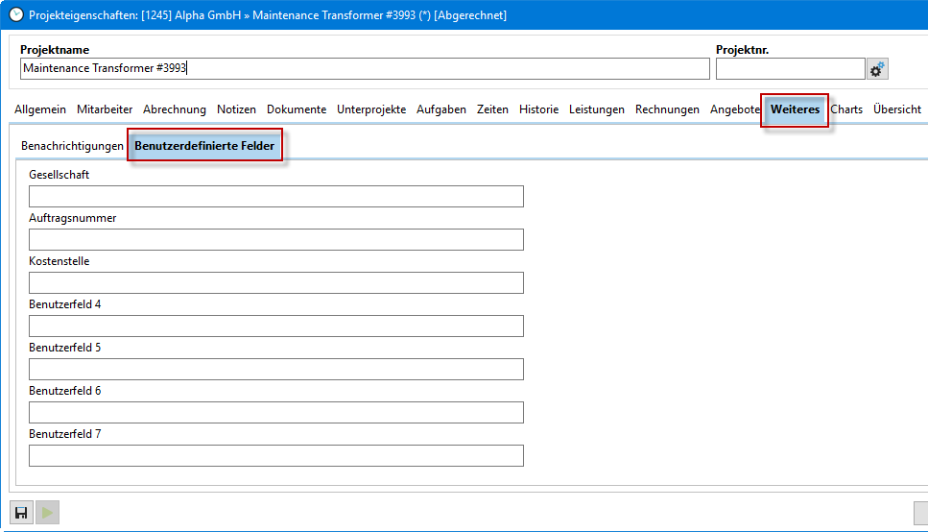The width and height of the screenshot is (928, 532).
Task: Click the Gesellschaft input field
Action: [x=276, y=197]
